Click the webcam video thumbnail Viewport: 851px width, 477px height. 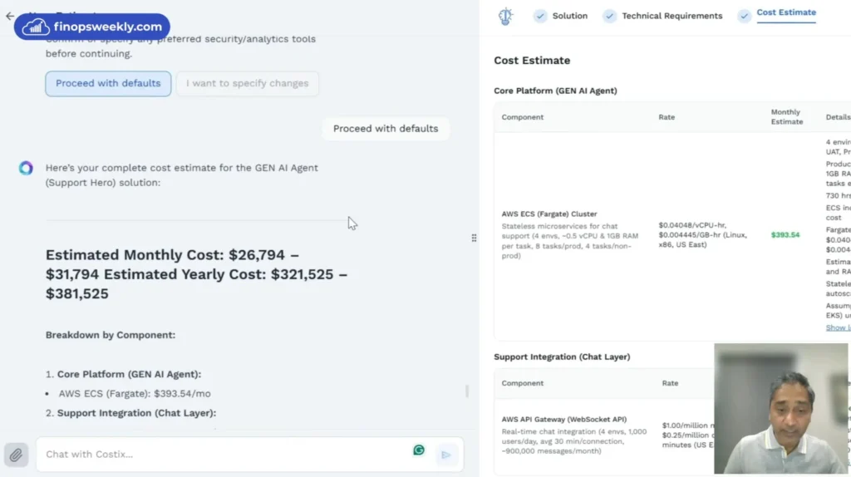[780, 408]
